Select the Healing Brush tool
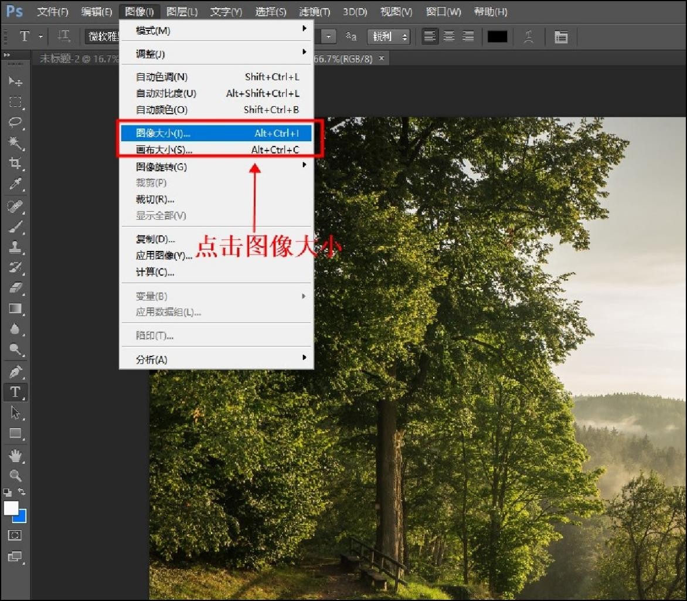 (15, 206)
